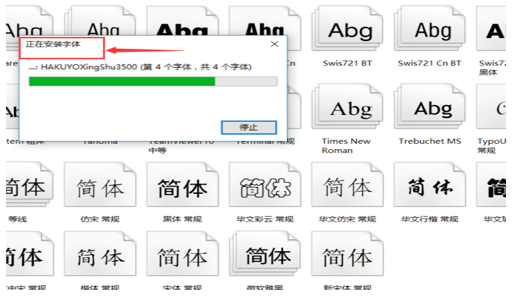
Task: Click the 停止 (Stop) button
Action: click(249, 127)
